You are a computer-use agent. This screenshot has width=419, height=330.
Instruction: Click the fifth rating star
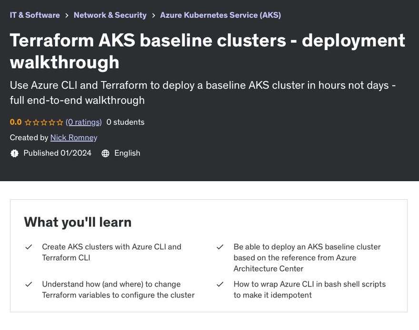[60, 123]
